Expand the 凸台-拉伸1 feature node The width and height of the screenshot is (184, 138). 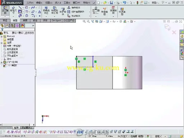(1, 62)
